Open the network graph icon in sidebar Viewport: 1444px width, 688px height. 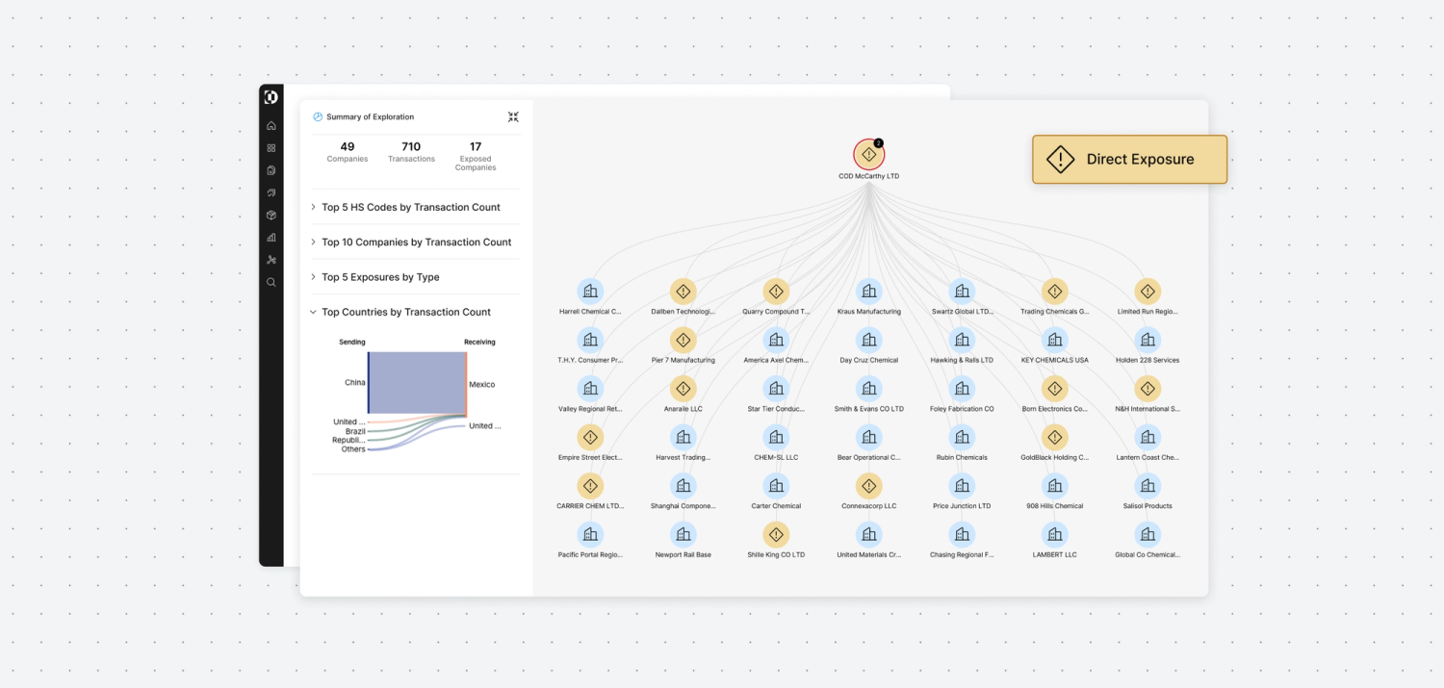coord(271,260)
